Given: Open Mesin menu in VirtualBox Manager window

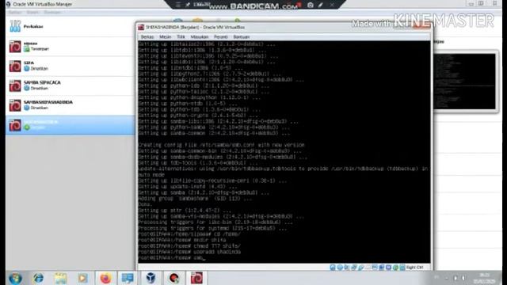Looking at the screenshot, I should tap(32, 13).
